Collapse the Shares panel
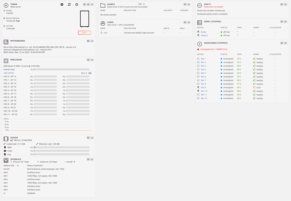Image resolution: width=291 pixels, height=201 pixels. click(x=189, y=4)
